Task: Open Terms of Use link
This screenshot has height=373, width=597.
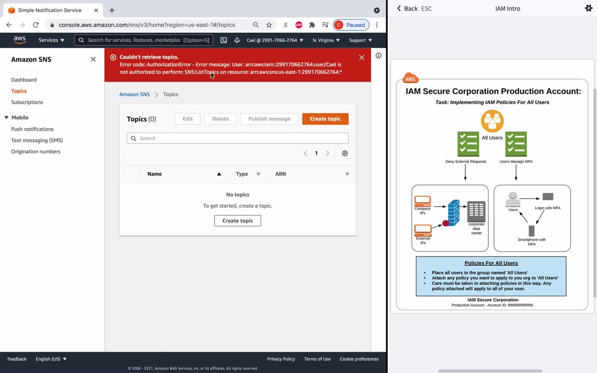Action: [x=317, y=359]
